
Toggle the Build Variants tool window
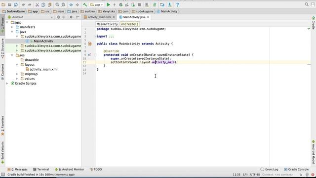coord(2,152)
